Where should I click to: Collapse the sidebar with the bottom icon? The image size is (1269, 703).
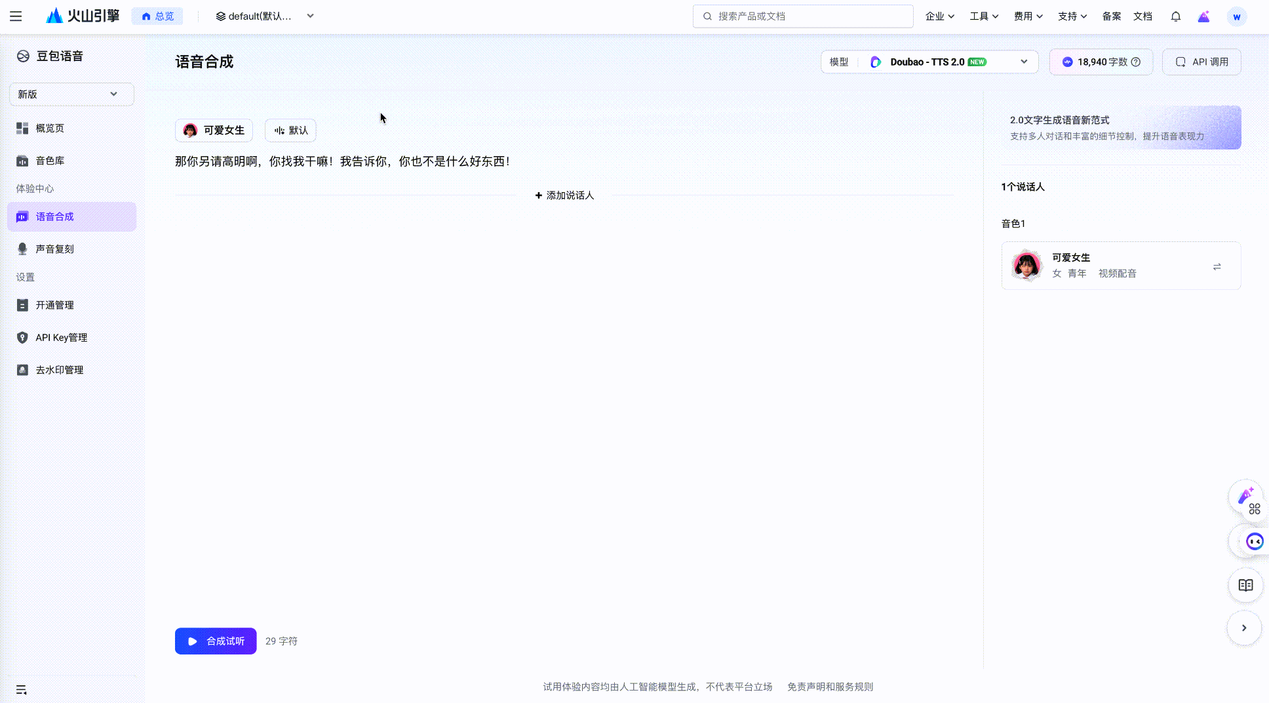pyautogui.click(x=22, y=689)
